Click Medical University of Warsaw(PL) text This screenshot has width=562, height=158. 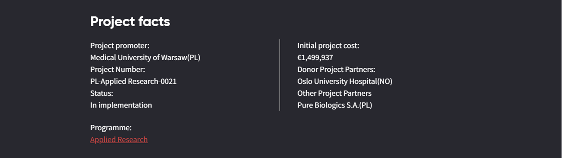coord(145,58)
